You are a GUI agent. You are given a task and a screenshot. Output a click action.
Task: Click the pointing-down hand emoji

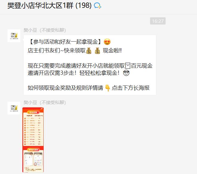(108, 88)
